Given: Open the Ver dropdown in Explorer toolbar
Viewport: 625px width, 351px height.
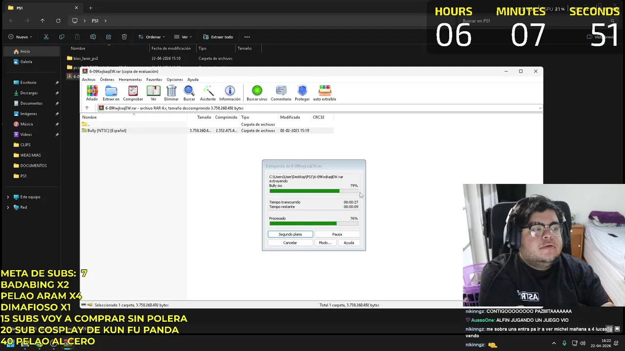Looking at the screenshot, I should [183, 37].
